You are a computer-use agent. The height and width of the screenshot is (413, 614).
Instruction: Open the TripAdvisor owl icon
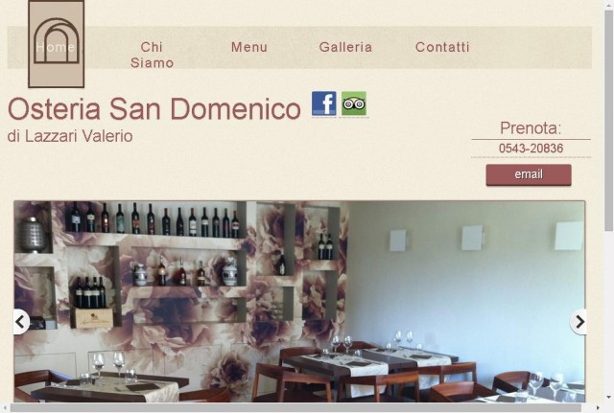[x=354, y=103]
